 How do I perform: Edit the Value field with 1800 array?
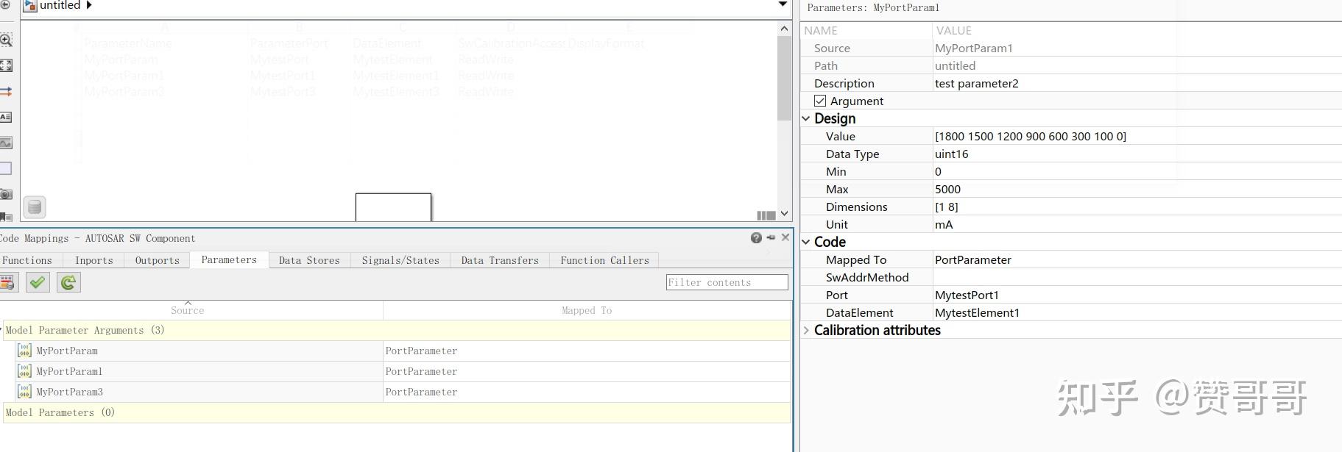coord(1137,136)
